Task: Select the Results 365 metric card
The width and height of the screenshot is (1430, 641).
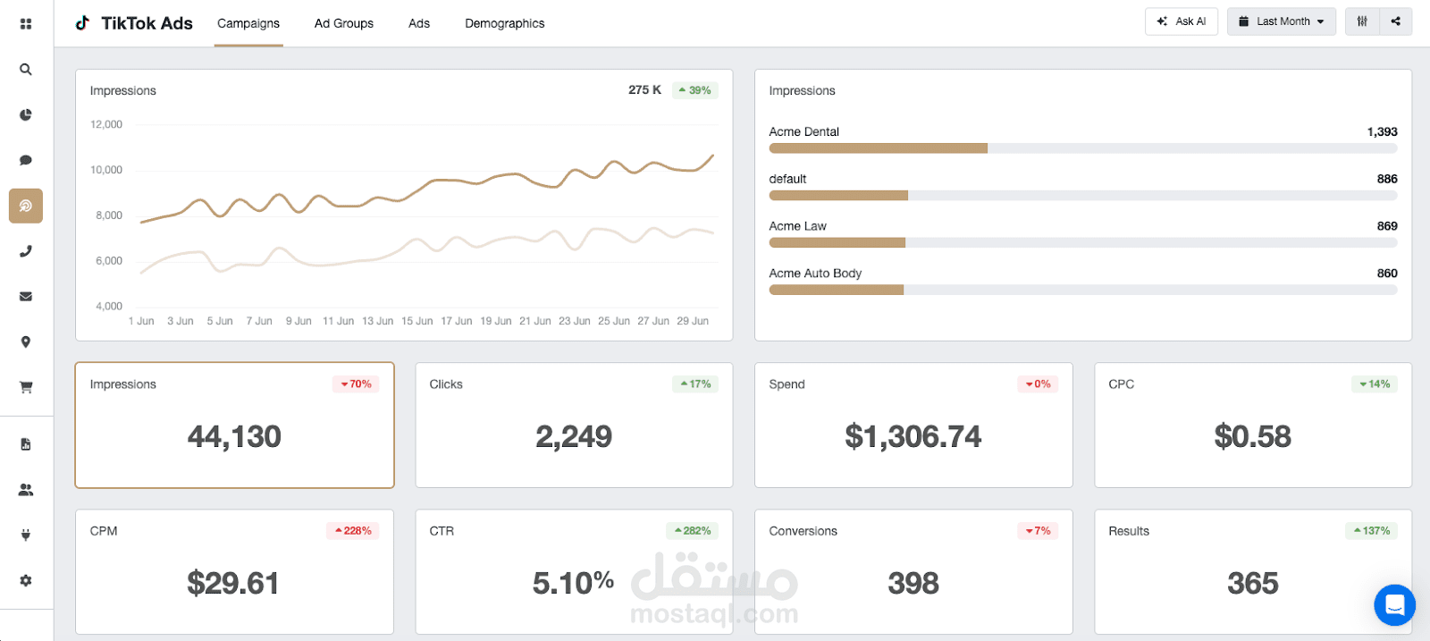Action: [1253, 572]
